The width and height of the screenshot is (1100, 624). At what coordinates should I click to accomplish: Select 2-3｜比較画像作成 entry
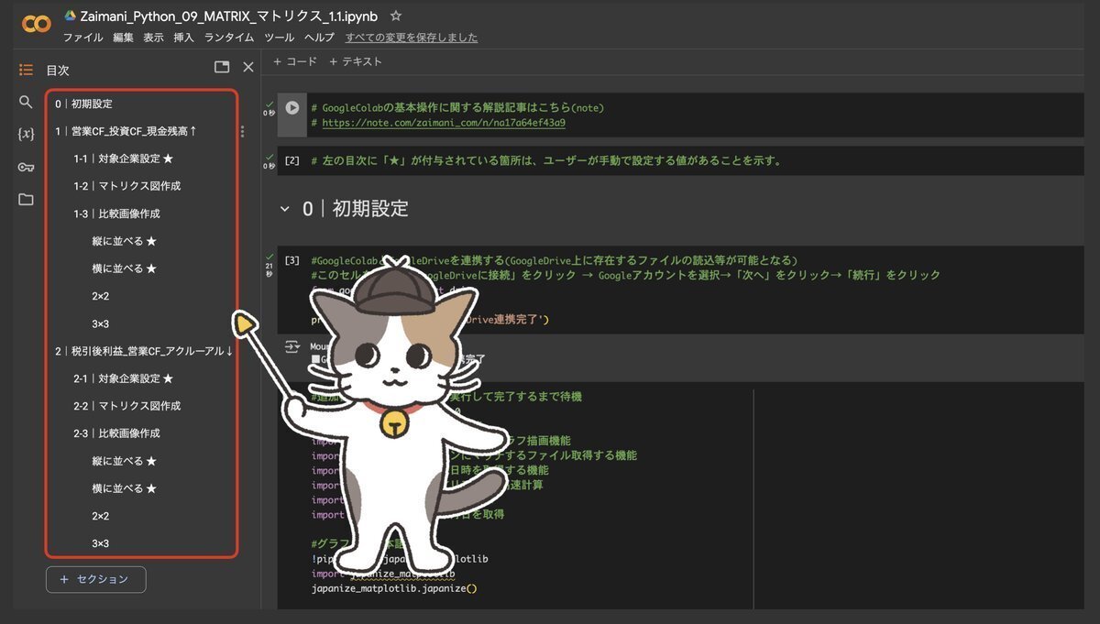pos(117,433)
